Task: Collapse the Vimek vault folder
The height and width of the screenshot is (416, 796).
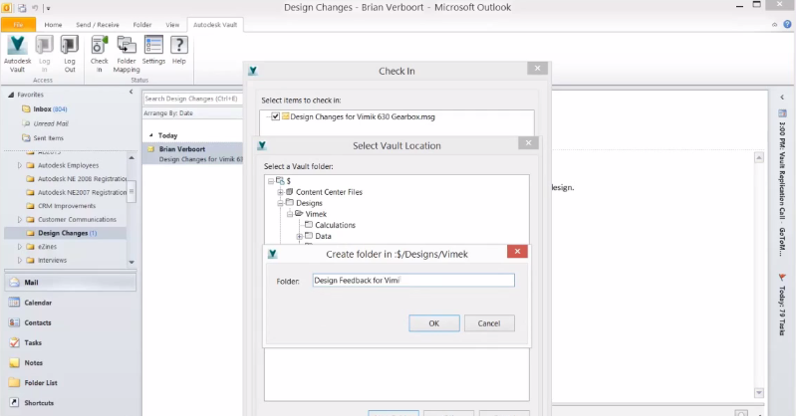Action: 290,214
